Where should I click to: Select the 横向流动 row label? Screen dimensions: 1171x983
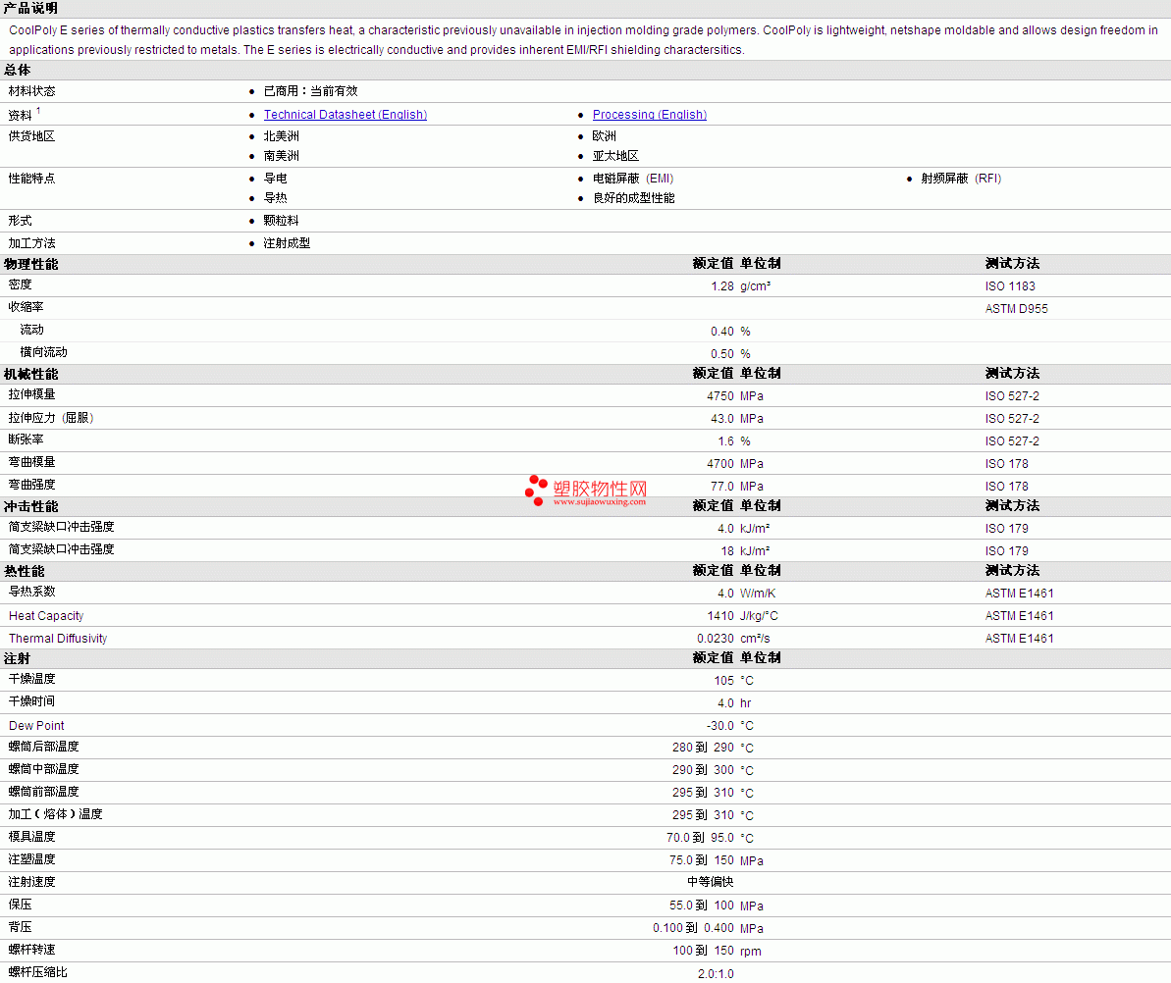click(x=44, y=351)
